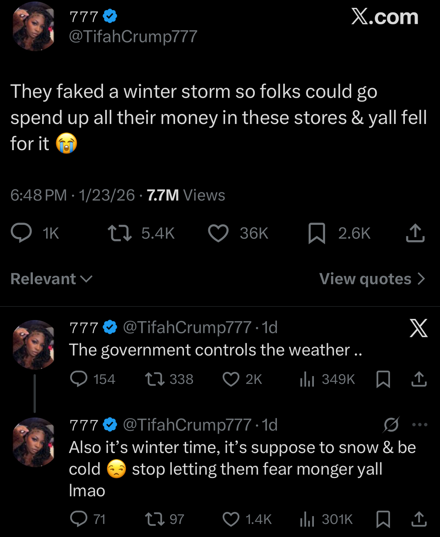Open View quotes for this tweet
This screenshot has height=537, width=440.
[x=365, y=279]
